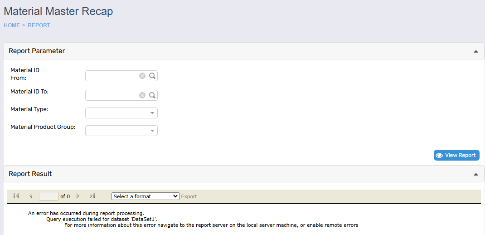This screenshot has width=485, height=235.
Task: Open search lookup for Material ID From
Action: tap(152, 76)
